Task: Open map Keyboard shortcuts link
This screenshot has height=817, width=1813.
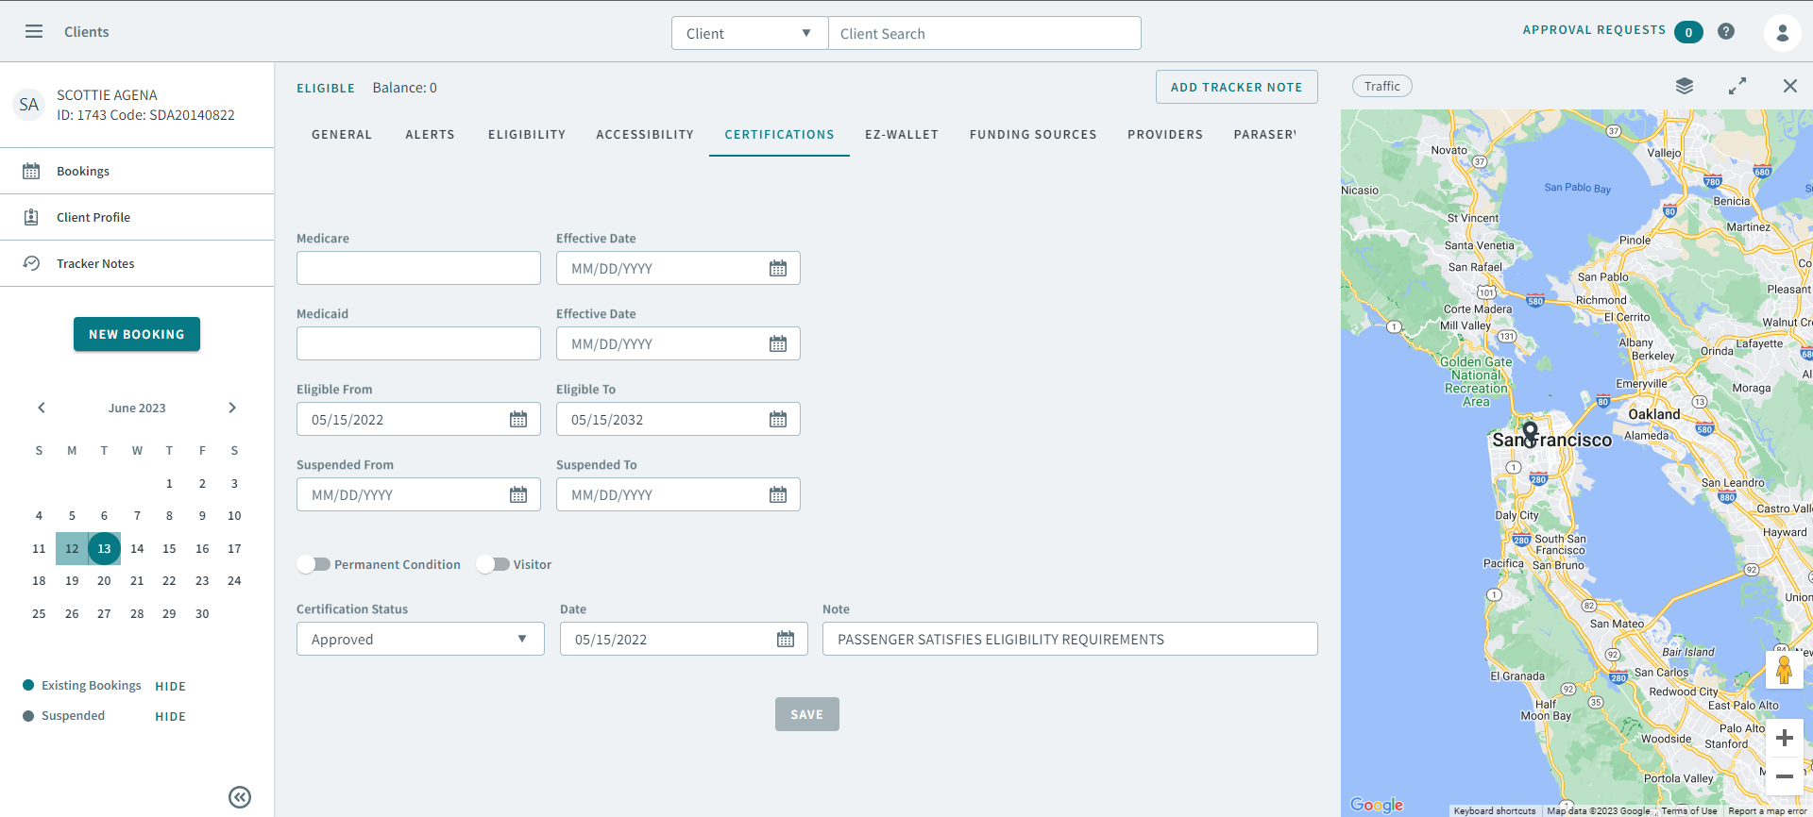Action: [x=1495, y=810]
